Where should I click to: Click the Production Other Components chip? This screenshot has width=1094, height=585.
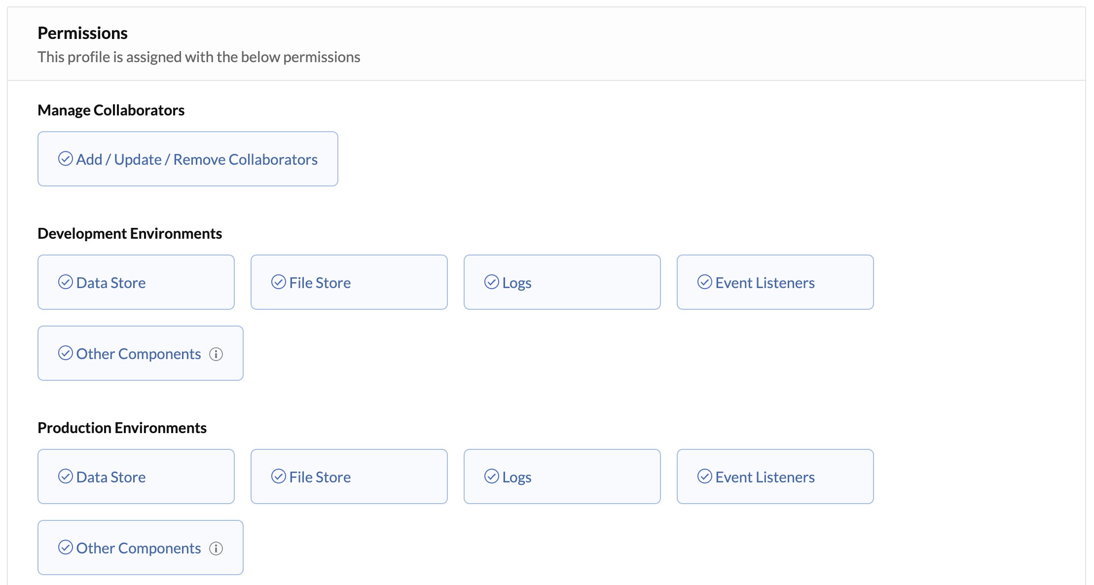pyautogui.click(x=140, y=548)
